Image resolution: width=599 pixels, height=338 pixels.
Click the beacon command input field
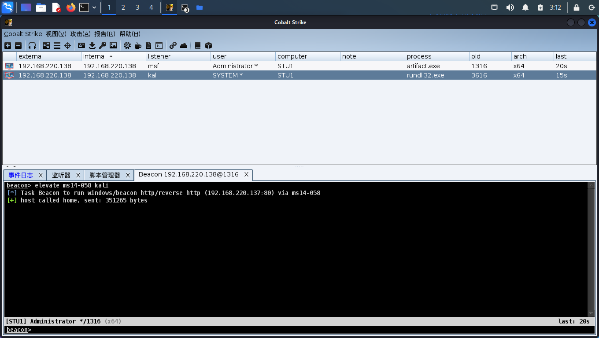(x=313, y=330)
